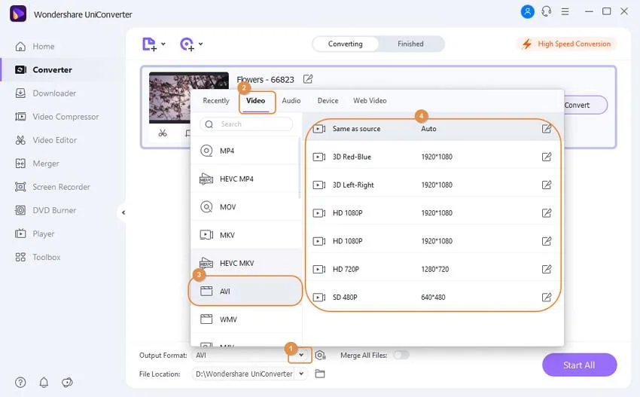Select SD 480P preset
This screenshot has width=640, height=397.
(x=433, y=298)
